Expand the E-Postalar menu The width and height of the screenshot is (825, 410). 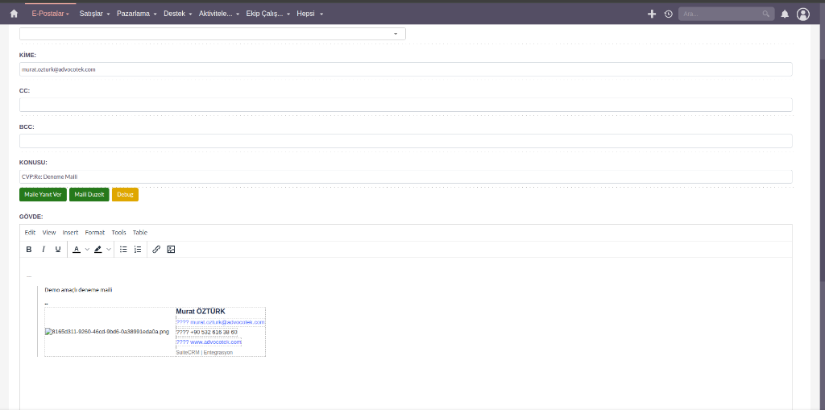tap(51, 14)
